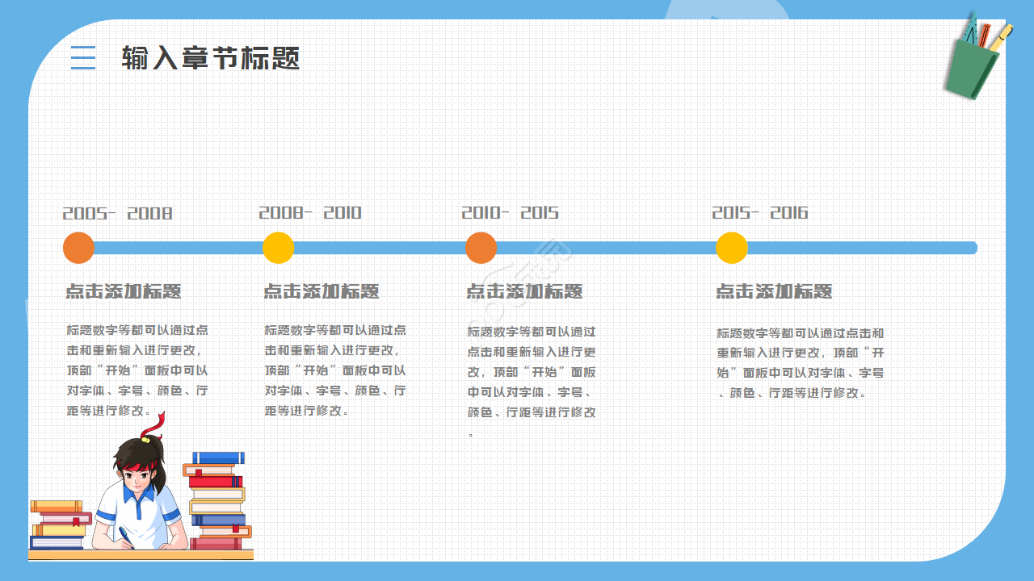Click the year label 2010- 2015
The image size is (1034, 581).
(510, 213)
